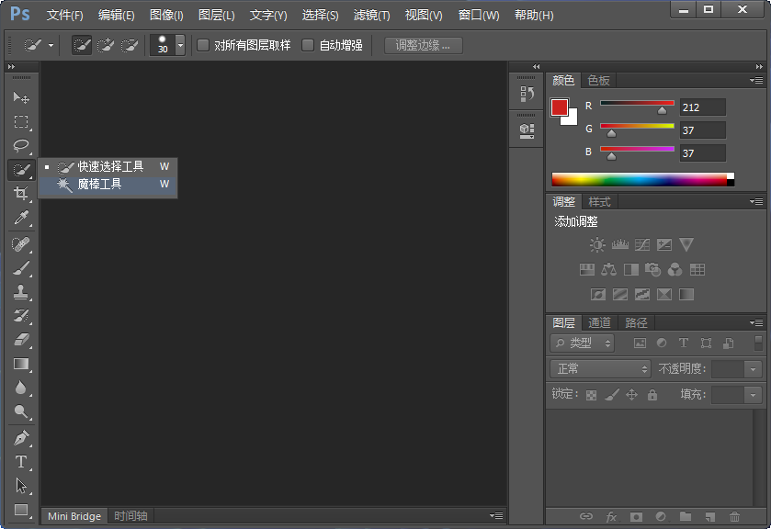Open the 类型 layer filter dropdown

(583, 343)
